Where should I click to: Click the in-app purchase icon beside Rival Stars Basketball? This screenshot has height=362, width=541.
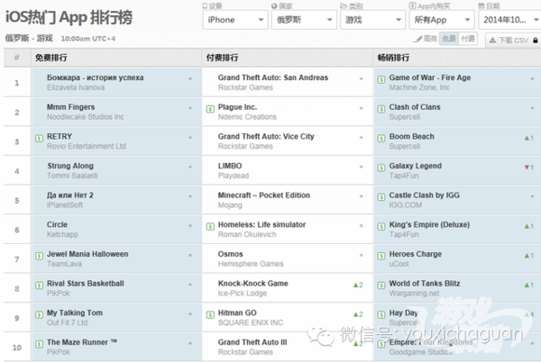point(39,285)
